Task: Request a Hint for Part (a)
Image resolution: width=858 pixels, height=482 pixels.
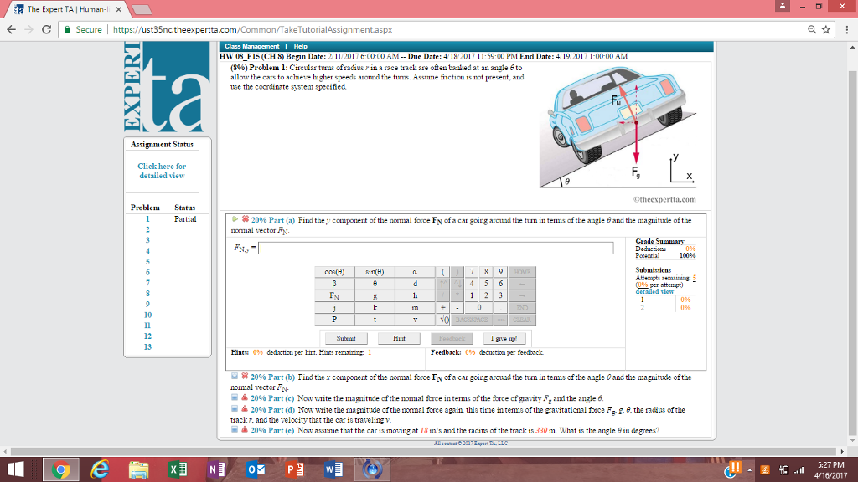Action: tap(399, 338)
